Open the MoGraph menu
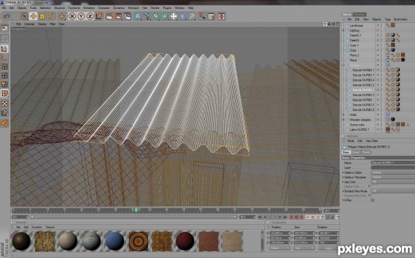This screenshot has width=415, height=258. [133, 8]
